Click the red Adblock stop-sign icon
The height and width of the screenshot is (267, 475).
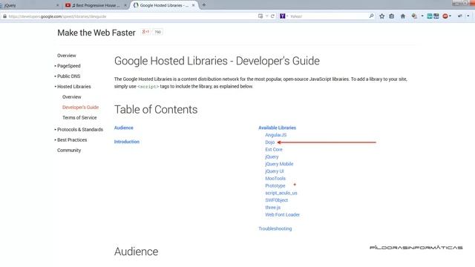coord(445,16)
